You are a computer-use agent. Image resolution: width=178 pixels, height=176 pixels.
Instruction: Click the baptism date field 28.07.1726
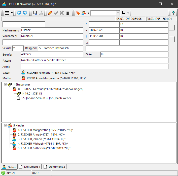pyautogui.click(x=104, y=30)
